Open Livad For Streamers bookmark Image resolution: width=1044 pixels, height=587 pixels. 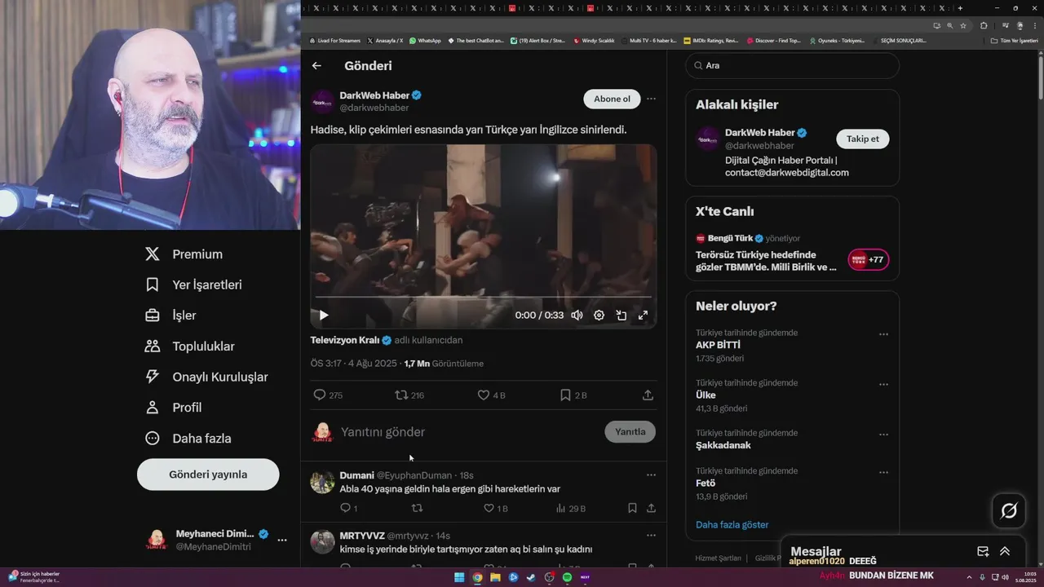click(x=334, y=40)
